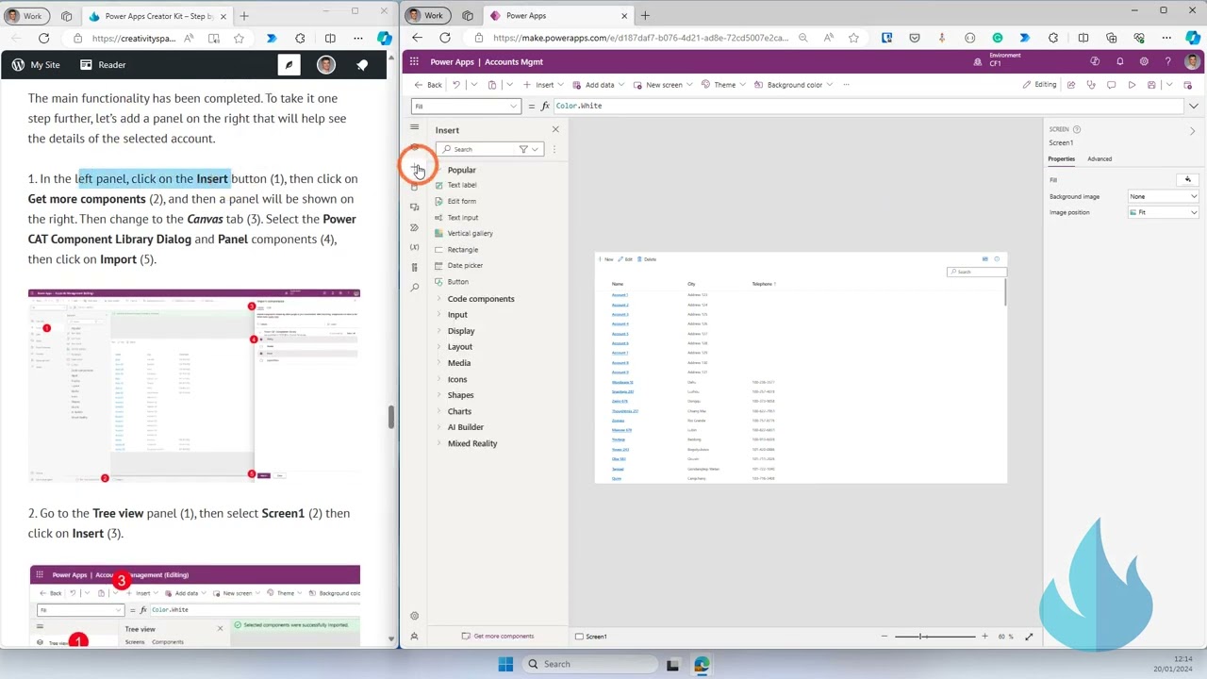This screenshot has height=679, width=1207.
Task: Click the Back button in Power Apps toolbar
Action: point(428,85)
